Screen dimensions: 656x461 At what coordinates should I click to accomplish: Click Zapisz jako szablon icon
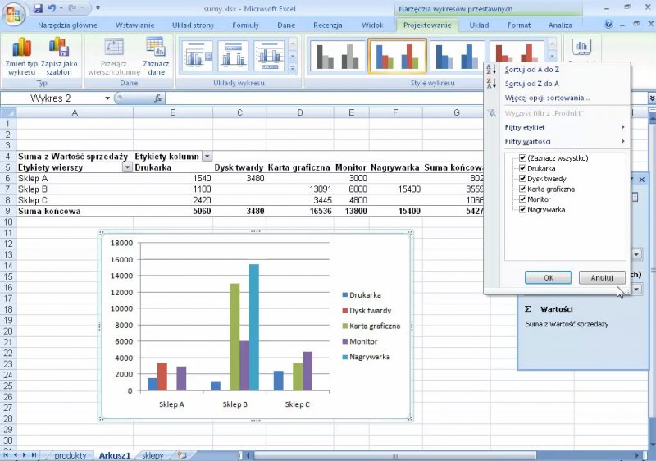58,49
